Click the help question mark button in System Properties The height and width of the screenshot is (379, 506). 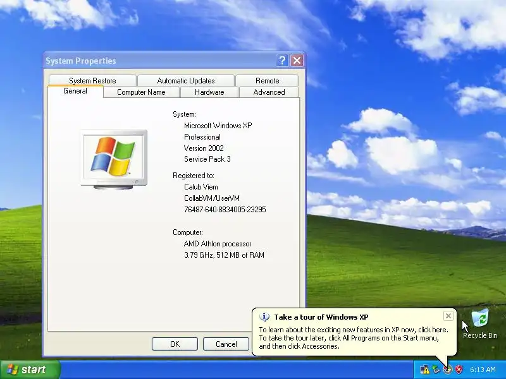click(x=282, y=60)
